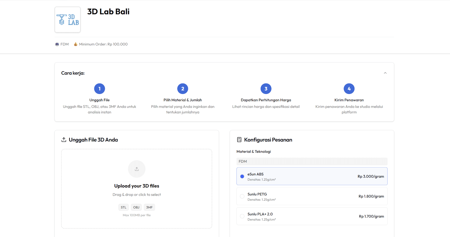
Task: Click the calculator icon beside Konfigurasi Pesanan
Action: (239, 140)
